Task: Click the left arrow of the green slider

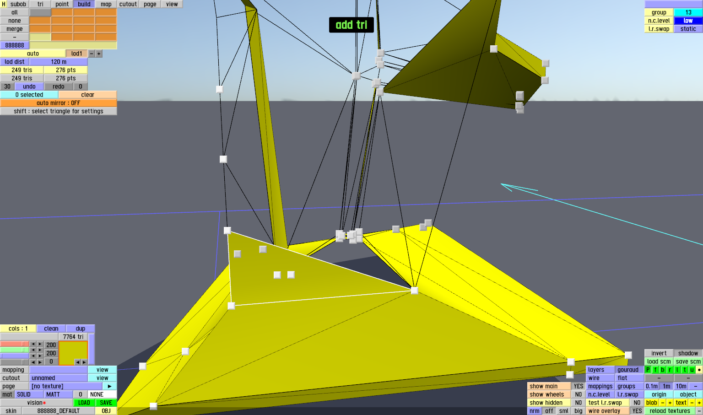Action: [33, 350]
